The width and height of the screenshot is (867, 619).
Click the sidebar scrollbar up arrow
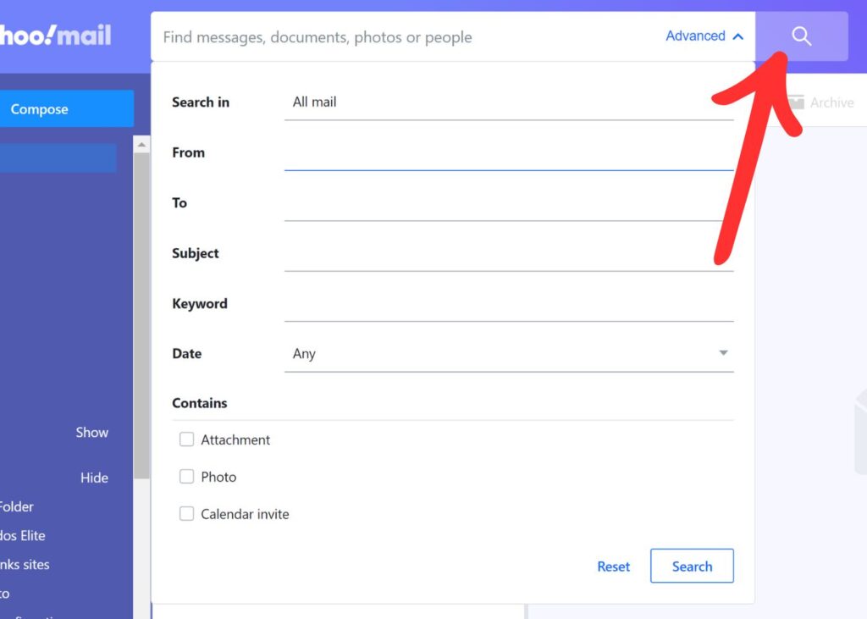click(141, 145)
